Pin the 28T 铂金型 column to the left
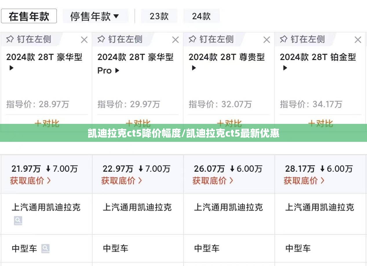The height and width of the screenshot is (266, 367). coord(302,39)
